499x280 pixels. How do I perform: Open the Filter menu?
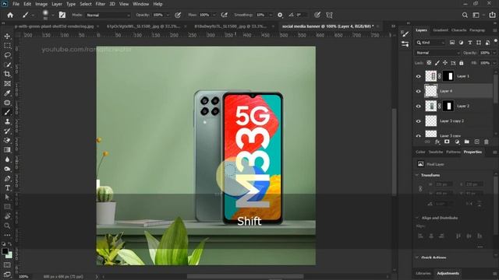tap(101, 4)
